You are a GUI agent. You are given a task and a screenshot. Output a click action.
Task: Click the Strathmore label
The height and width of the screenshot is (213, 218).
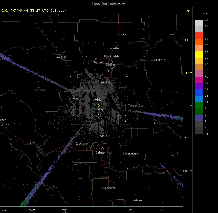tap(130, 154)
